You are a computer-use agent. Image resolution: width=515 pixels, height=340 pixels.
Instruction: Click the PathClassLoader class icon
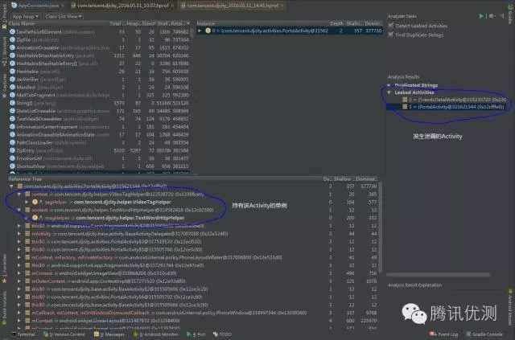click(13, 142)
